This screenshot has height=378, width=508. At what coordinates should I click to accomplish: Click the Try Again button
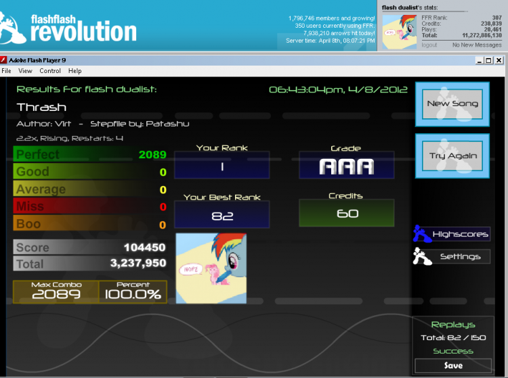[452, 156]
